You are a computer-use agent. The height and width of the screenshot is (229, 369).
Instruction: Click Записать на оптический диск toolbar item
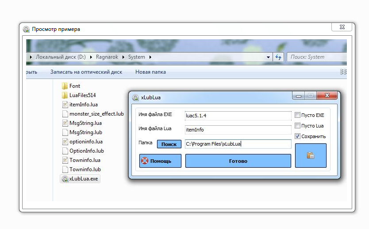coord(86,72)
